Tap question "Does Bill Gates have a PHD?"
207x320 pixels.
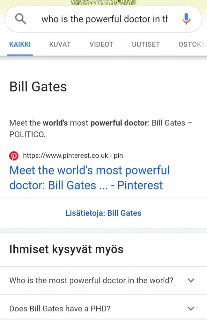click(x=60, y=309)
